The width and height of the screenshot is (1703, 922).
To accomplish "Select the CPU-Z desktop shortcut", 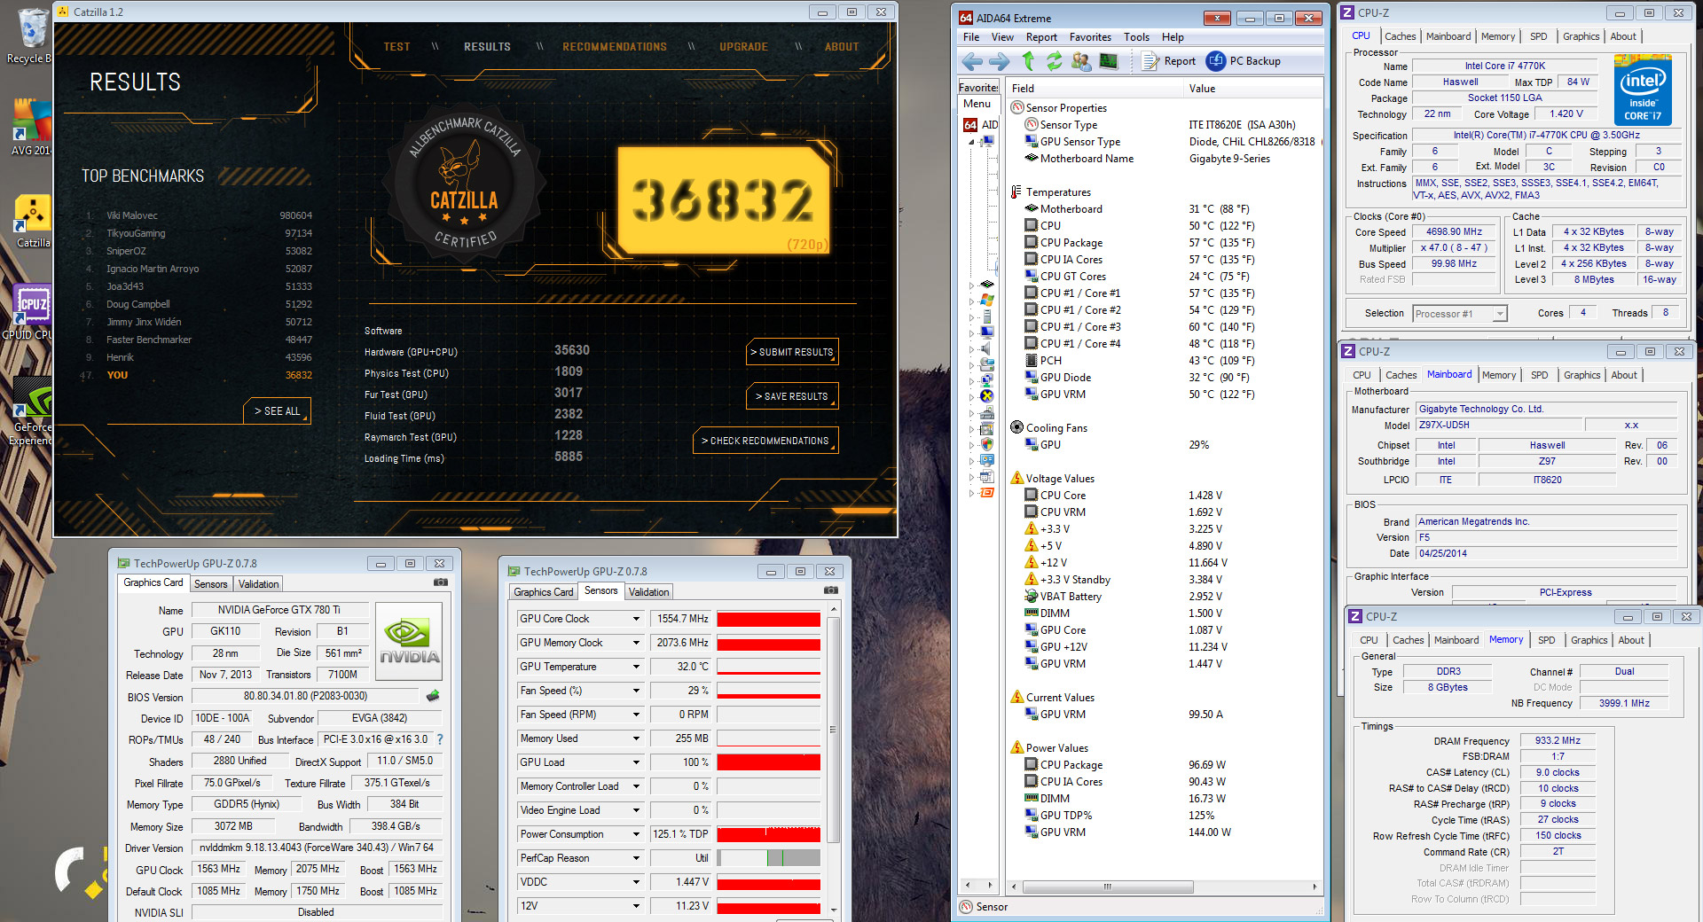I will (32, 312).
